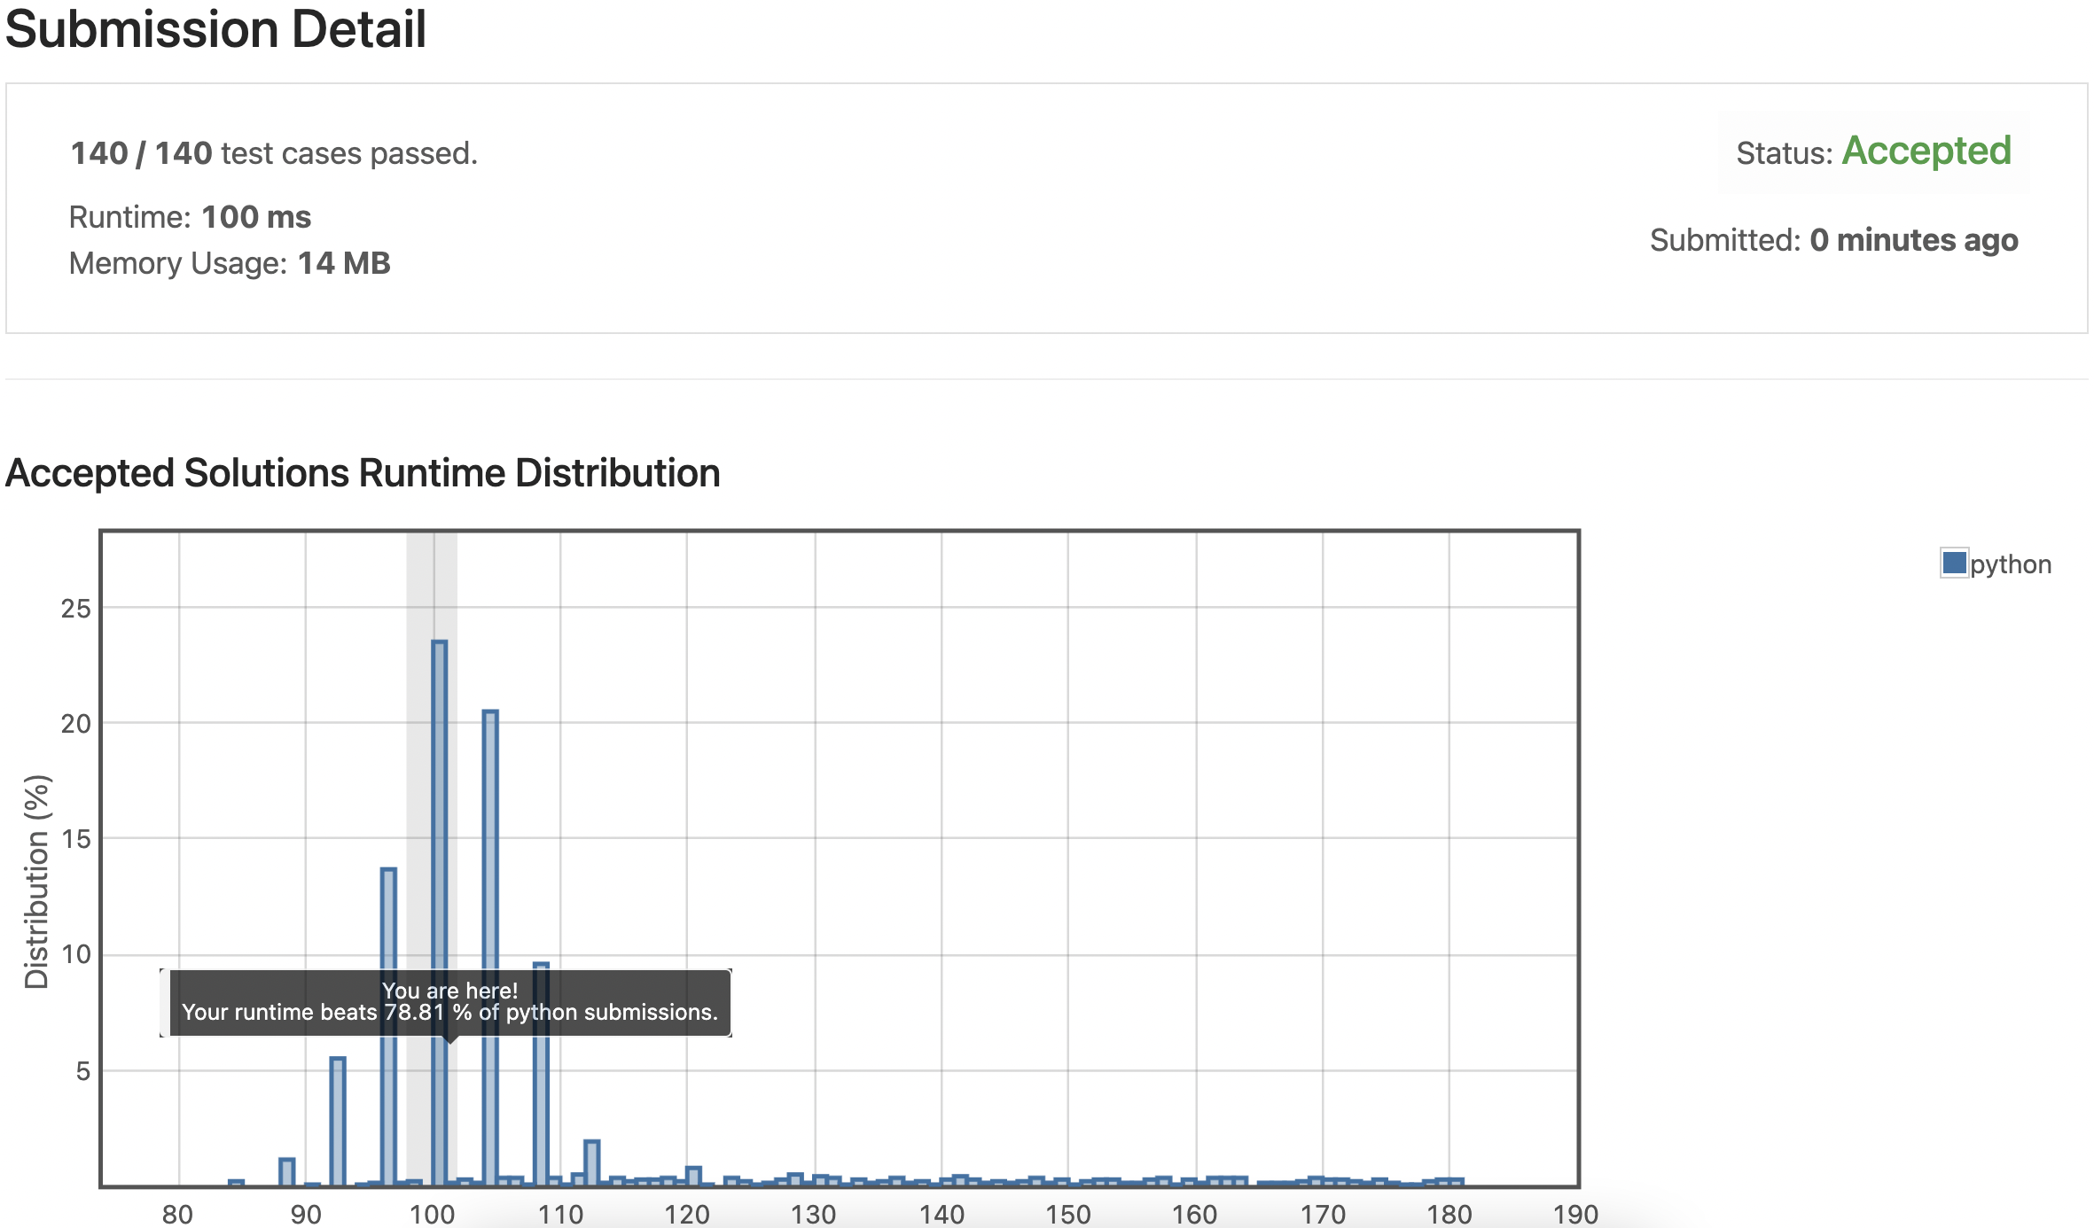Click the Submission Detail heading
Image resolution: width=2094 pixels, height=1228 pixels.
pos(215,29)
